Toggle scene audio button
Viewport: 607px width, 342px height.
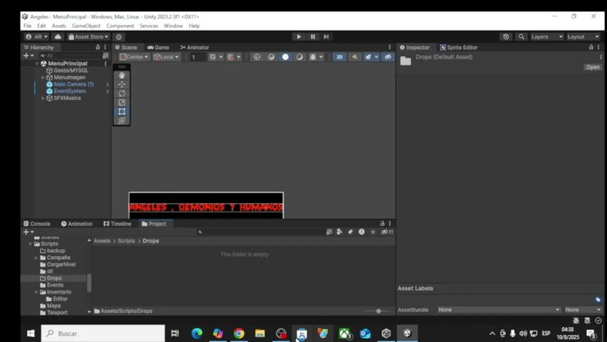pyautogui.click(x=354, y=57)
